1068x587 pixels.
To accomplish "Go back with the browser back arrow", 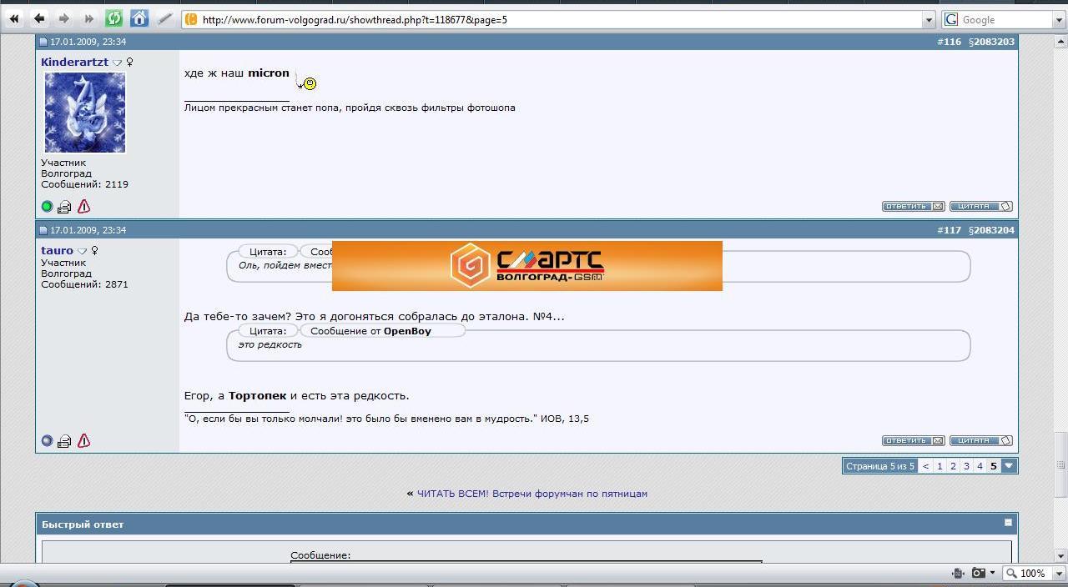I will pos(39,18).
